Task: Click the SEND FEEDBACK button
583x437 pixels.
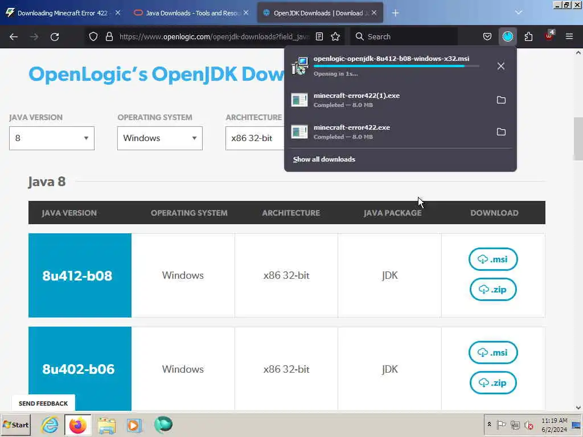Action: (x=43, y=403)
